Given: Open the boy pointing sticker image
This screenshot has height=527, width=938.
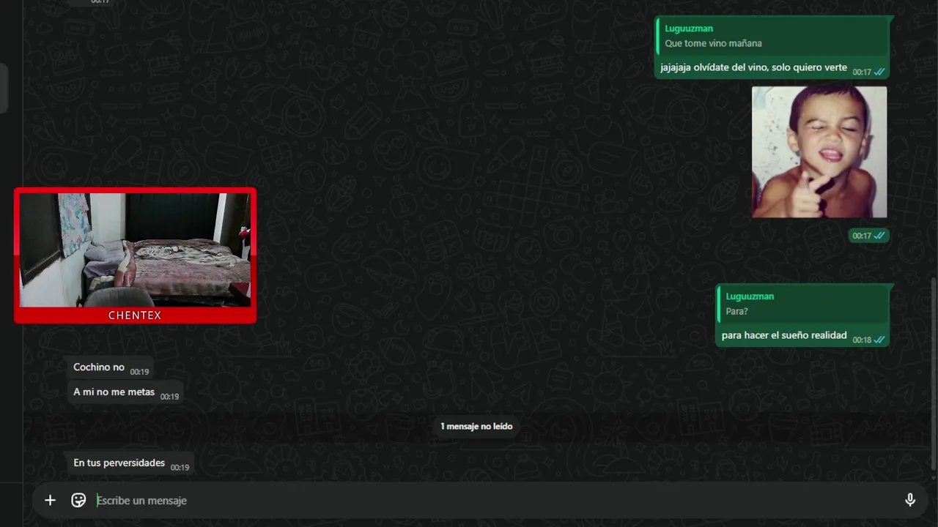Looking at the screenshot, I should tap(819, 152).
